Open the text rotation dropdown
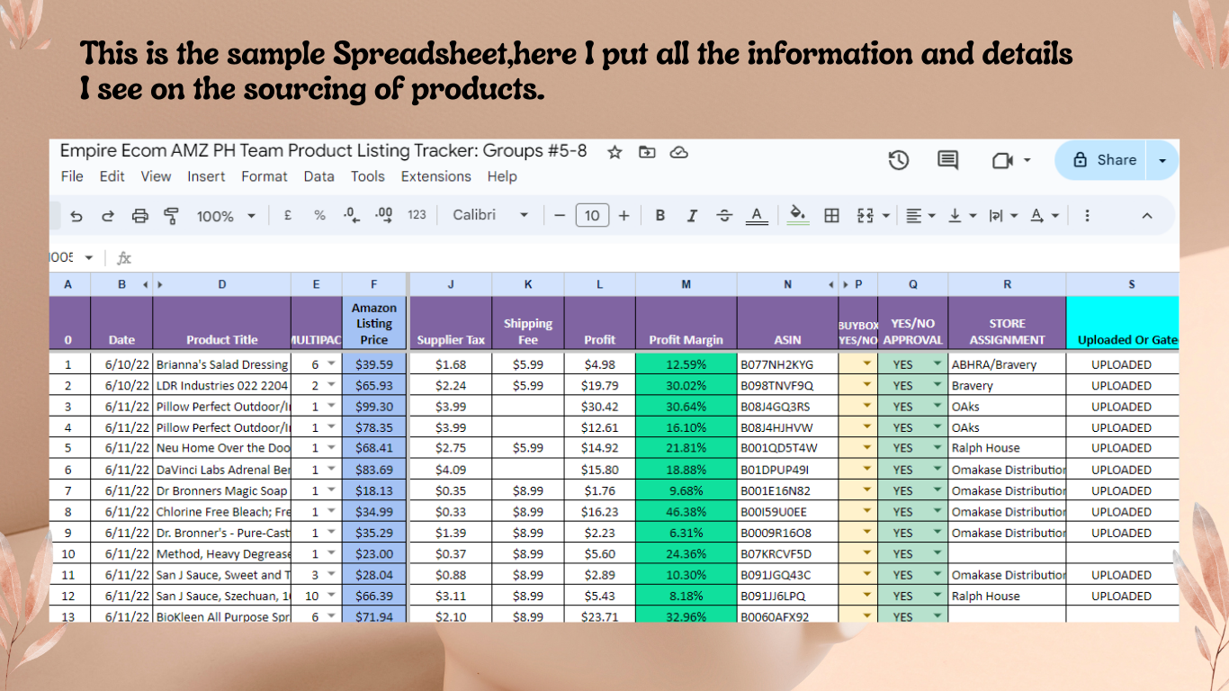 tap(1044, 216)
